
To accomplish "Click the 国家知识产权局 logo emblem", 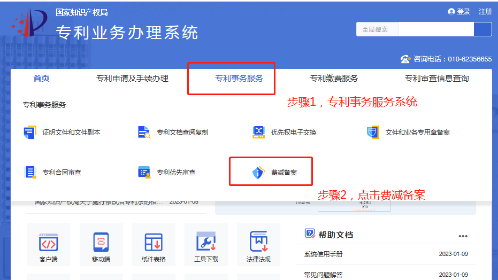I will [29, 22].
